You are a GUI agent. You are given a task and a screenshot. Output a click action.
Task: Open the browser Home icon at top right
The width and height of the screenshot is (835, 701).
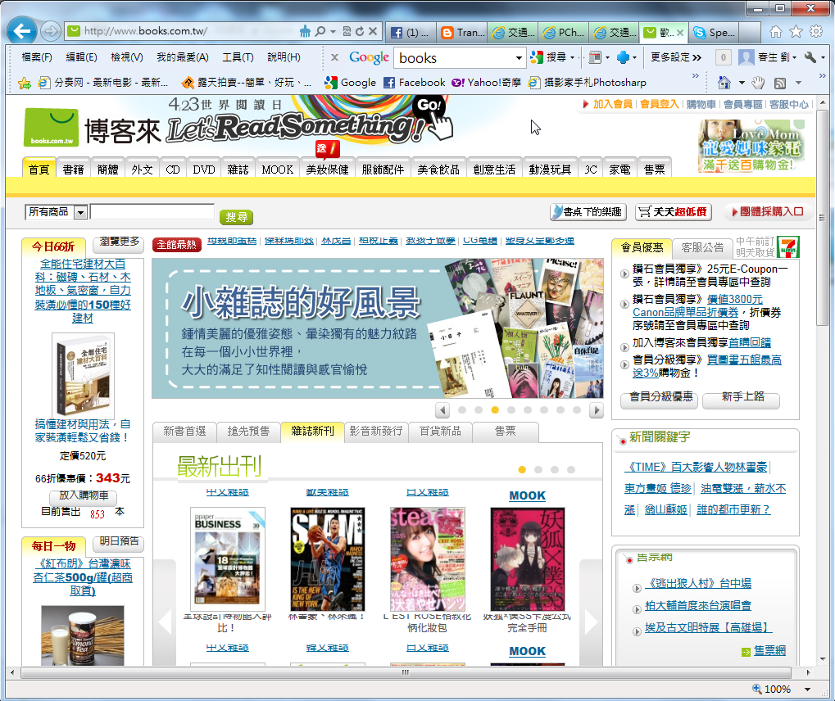(776, 32)
